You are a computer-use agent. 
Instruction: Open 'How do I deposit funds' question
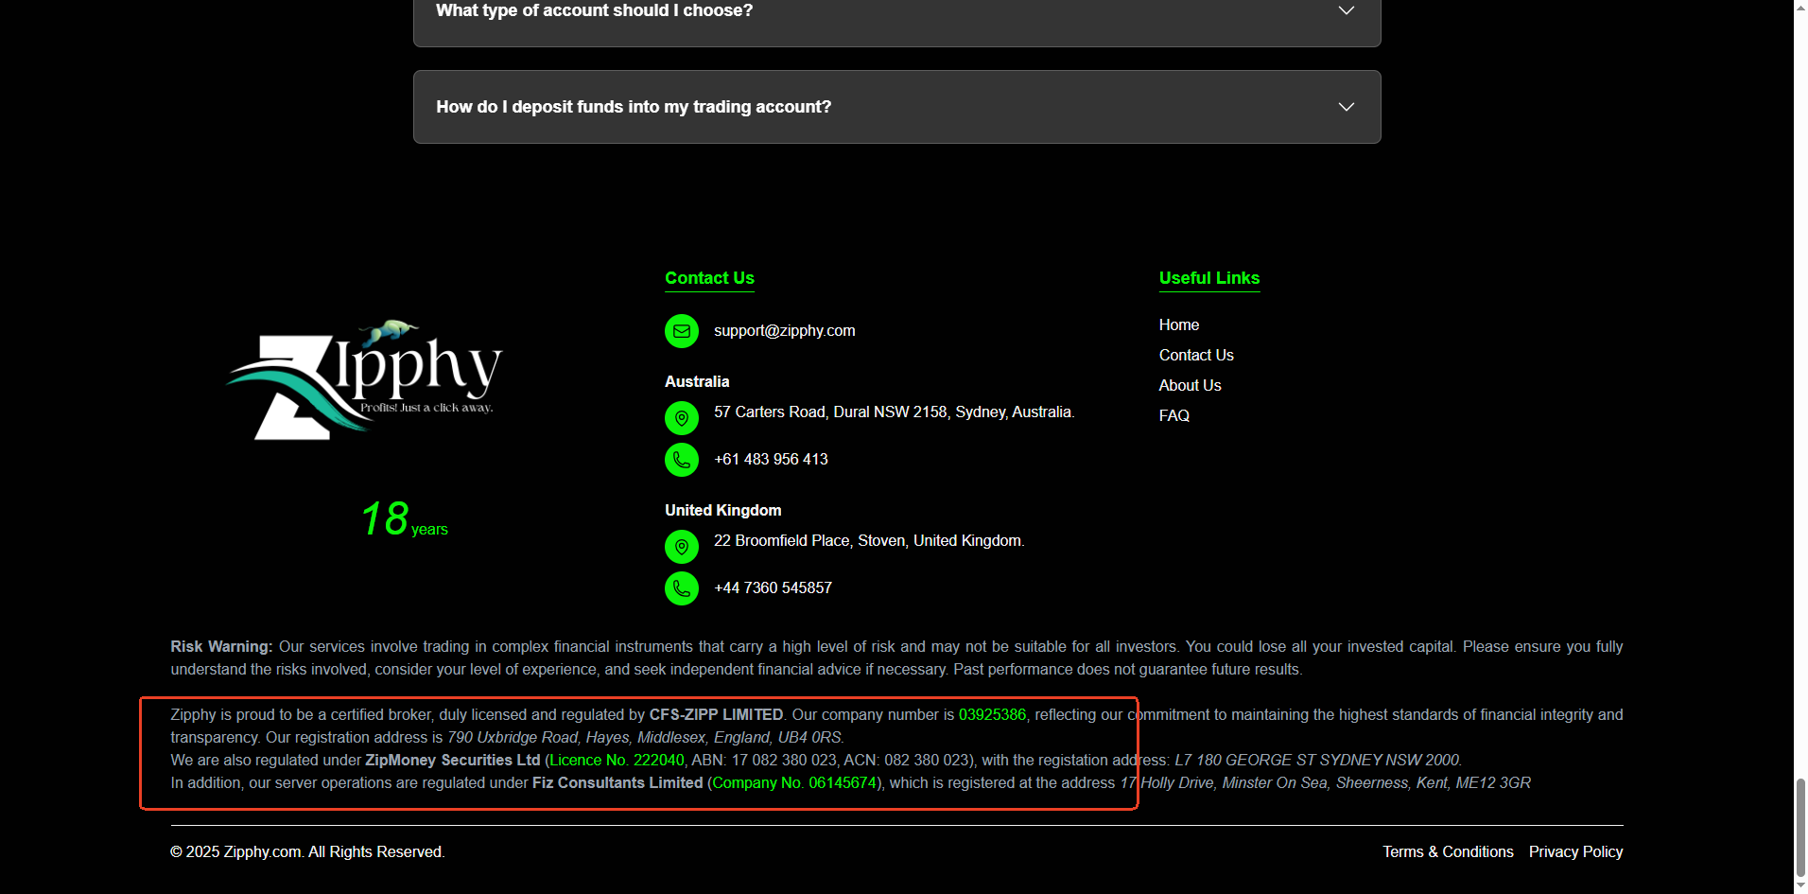pyautogui.click(x=897, y=107)
